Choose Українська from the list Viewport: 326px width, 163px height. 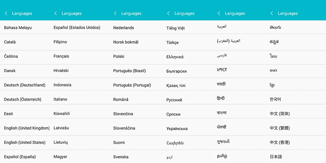click(177, 129)
